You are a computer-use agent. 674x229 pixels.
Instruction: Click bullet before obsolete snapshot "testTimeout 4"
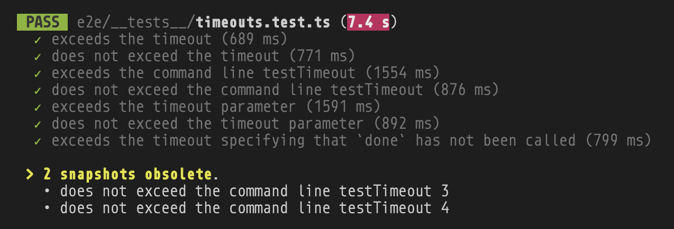(x=47, y=208)
